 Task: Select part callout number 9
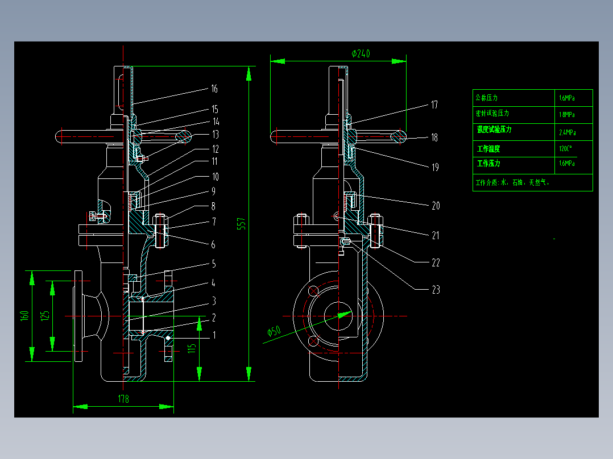[213, 191]
